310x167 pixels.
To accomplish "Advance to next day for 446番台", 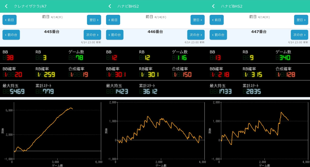I will coord(197,20).
